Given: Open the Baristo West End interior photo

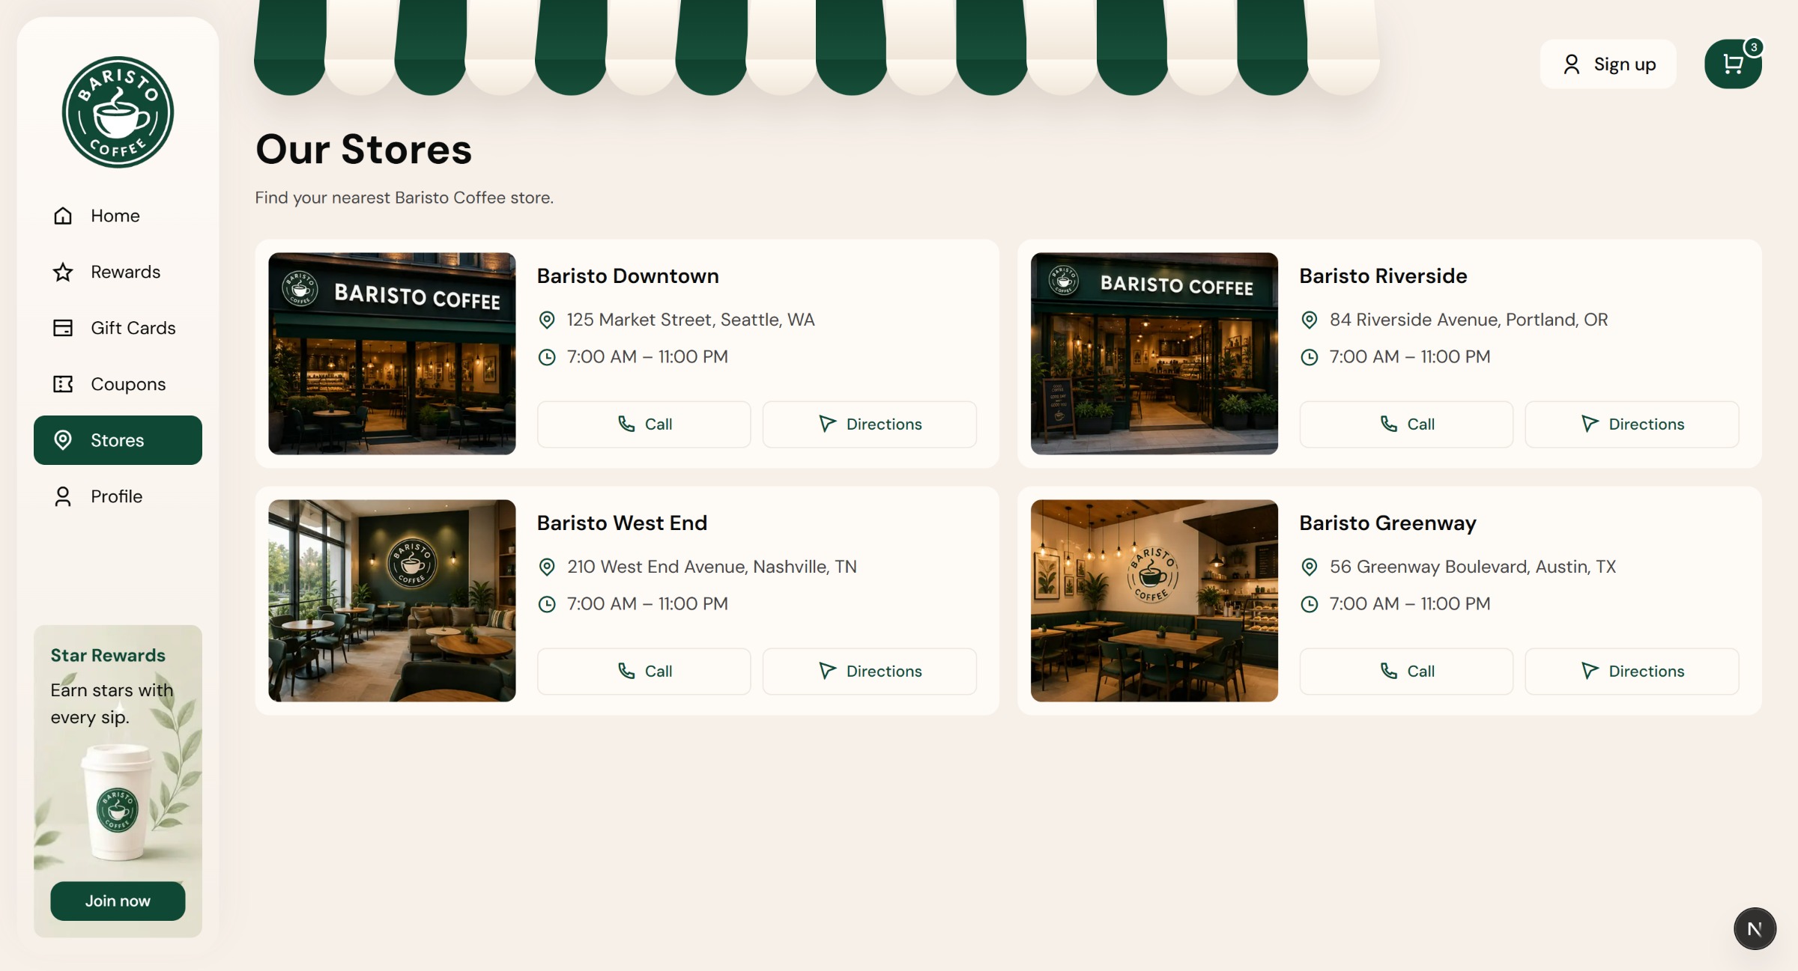Looking at the screenshot, I should tap(392, 600).
